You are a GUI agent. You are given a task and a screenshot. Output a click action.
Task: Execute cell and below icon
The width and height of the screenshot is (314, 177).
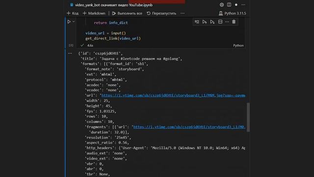click(212, 22)
